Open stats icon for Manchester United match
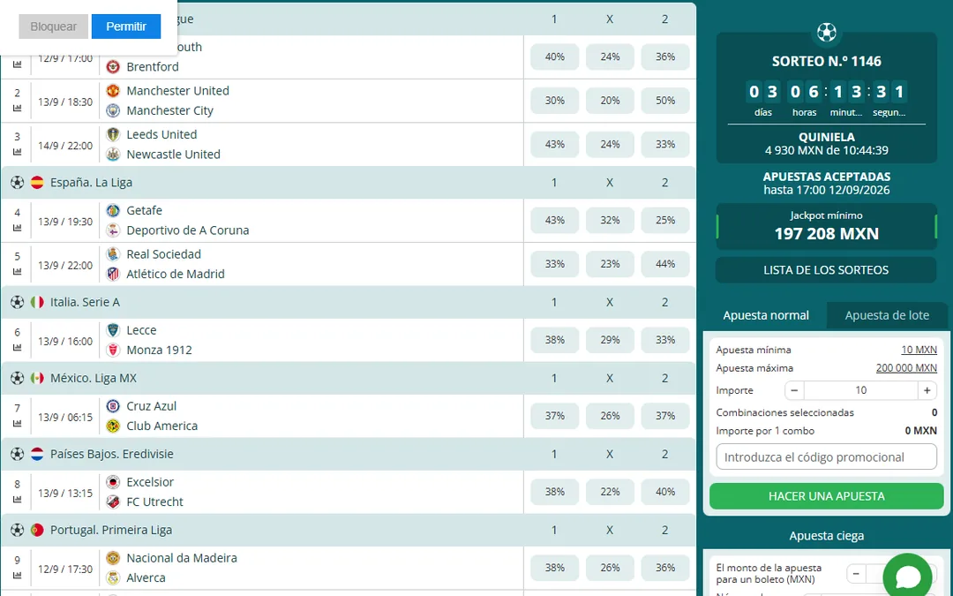953x596 pixels. tap(17, 109)
